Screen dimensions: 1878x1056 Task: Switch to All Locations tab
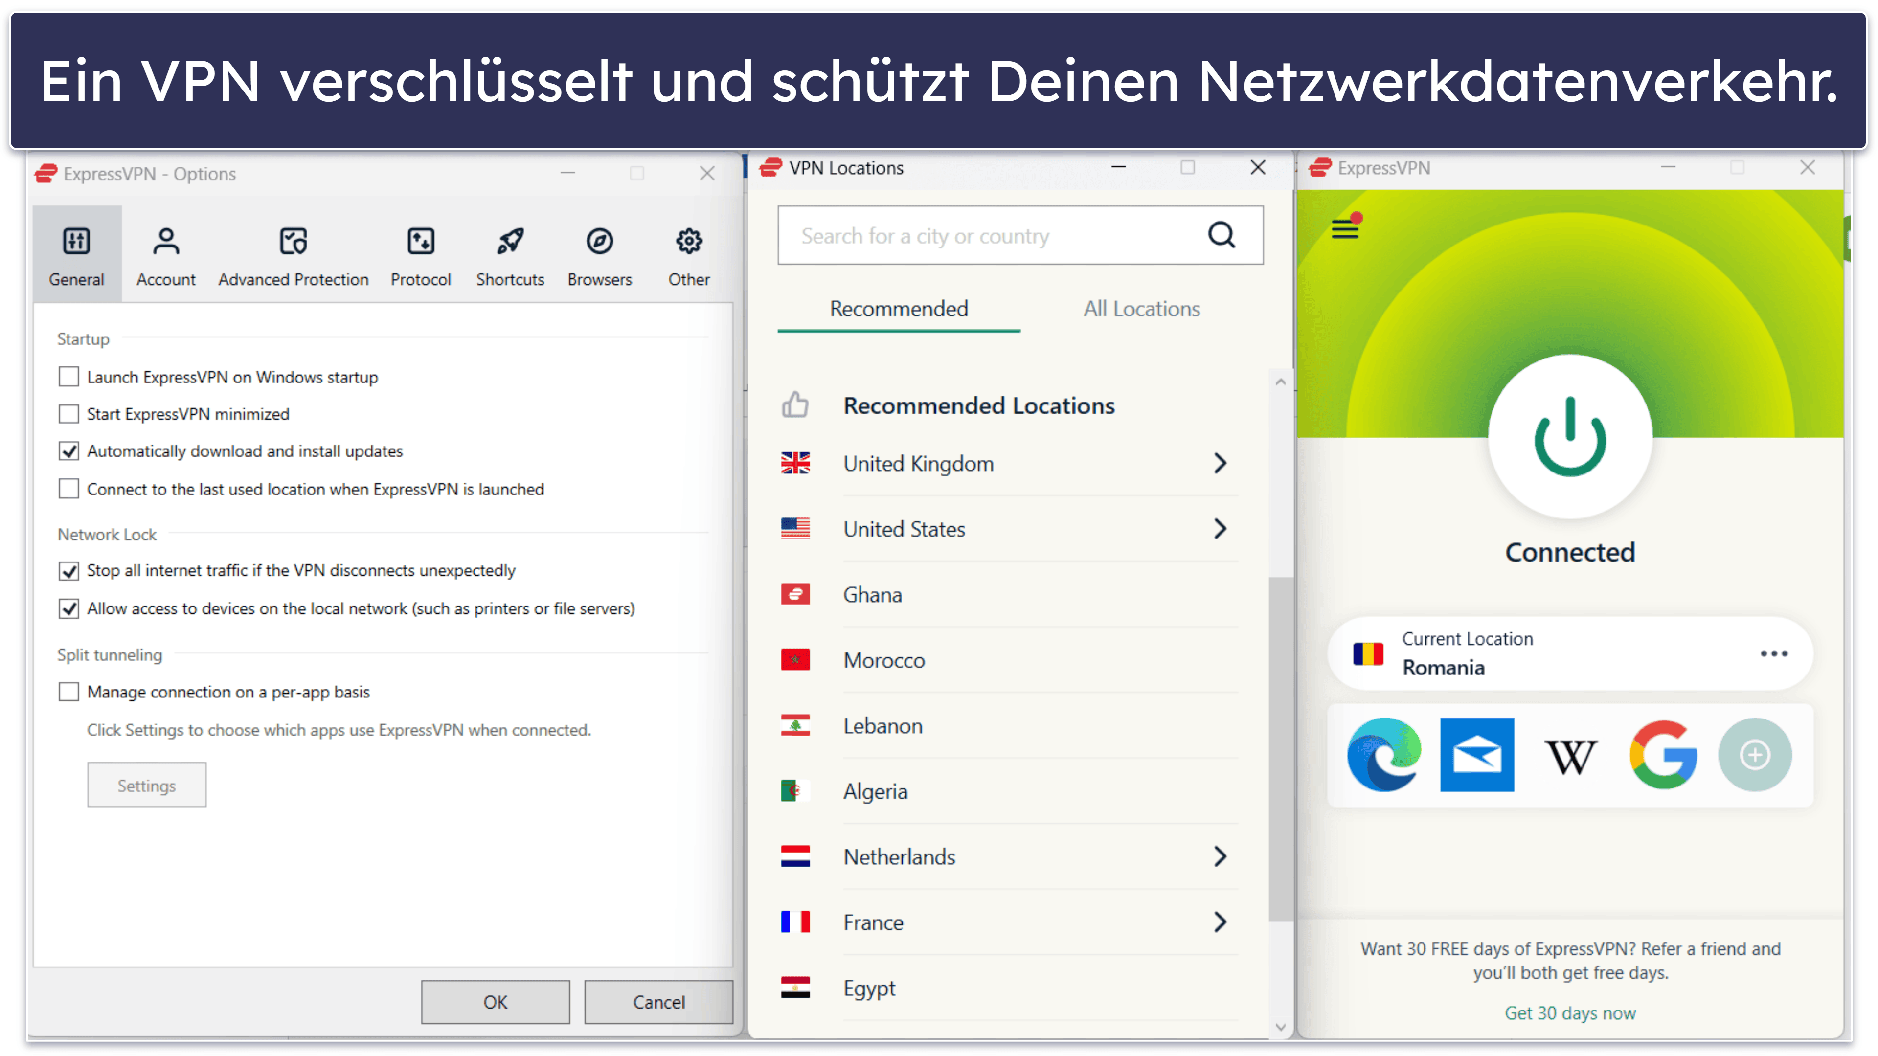1141,309
